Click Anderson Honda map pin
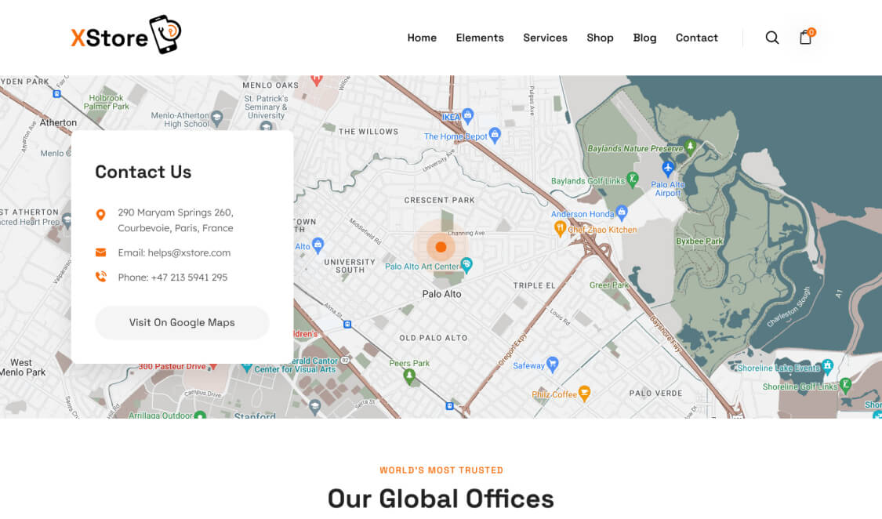The image size is (882, 519). 621,212
